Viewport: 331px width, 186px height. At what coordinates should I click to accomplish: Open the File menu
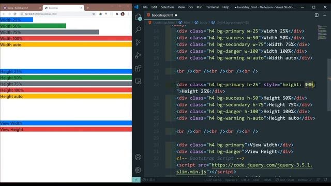click(x=145, y=7)
